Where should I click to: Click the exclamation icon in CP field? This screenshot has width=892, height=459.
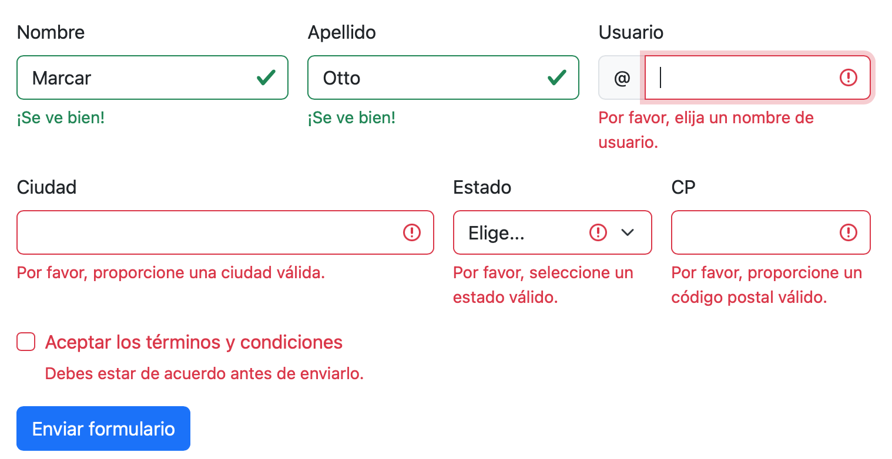848,232
